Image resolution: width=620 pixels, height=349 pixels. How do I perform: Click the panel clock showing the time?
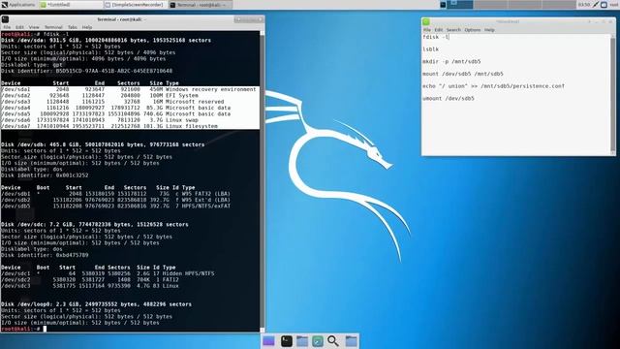pyautogui.click(x=584, y=5)
